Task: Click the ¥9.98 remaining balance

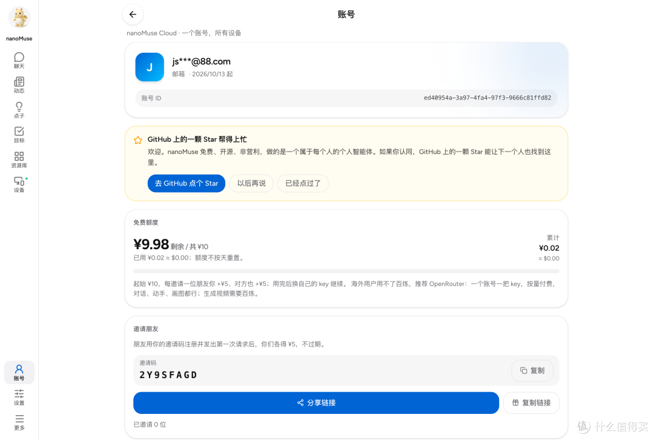Action: point(151,244)
